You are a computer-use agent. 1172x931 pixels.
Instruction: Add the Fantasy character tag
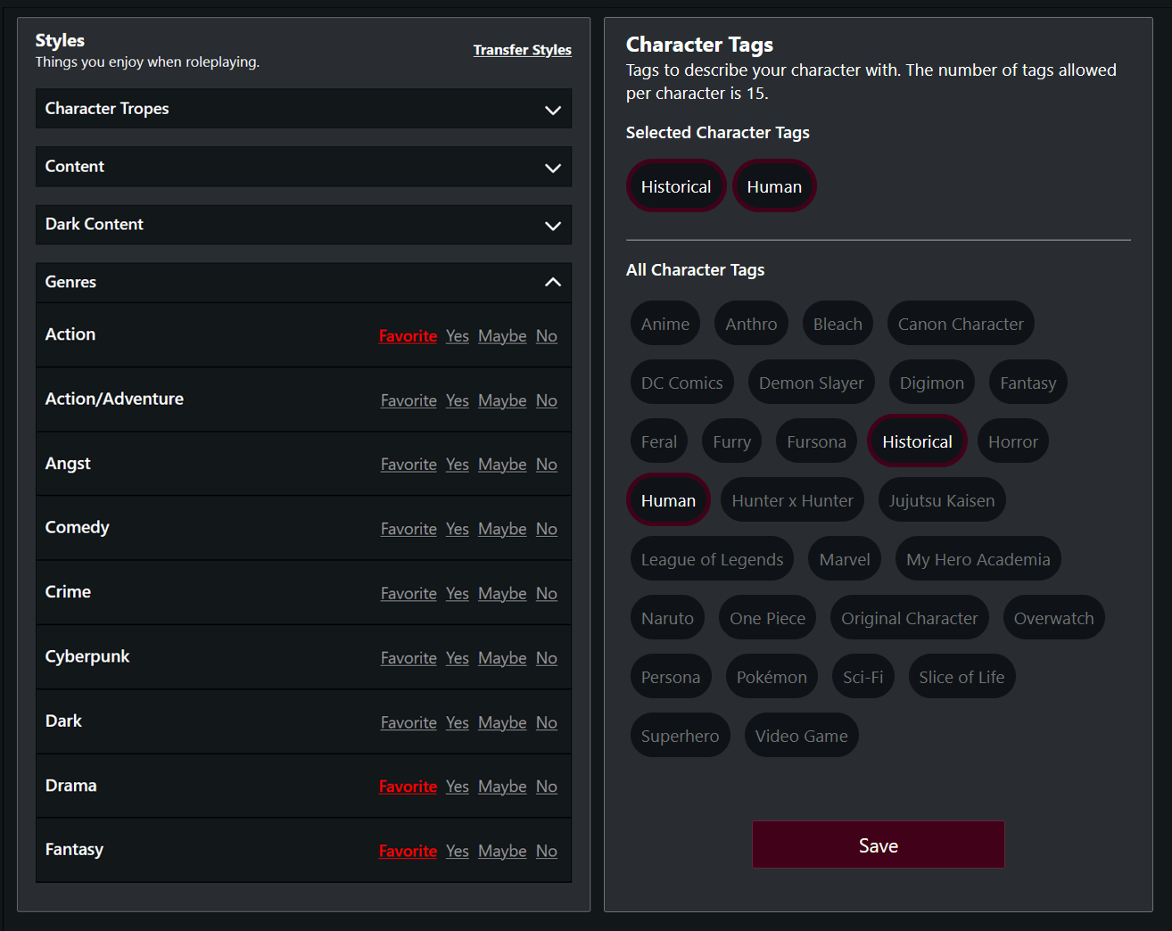1028,383
